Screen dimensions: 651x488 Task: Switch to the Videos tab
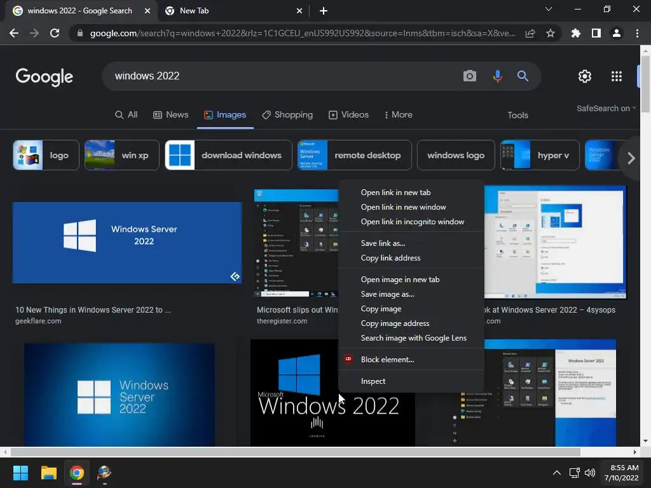[349, 114]
